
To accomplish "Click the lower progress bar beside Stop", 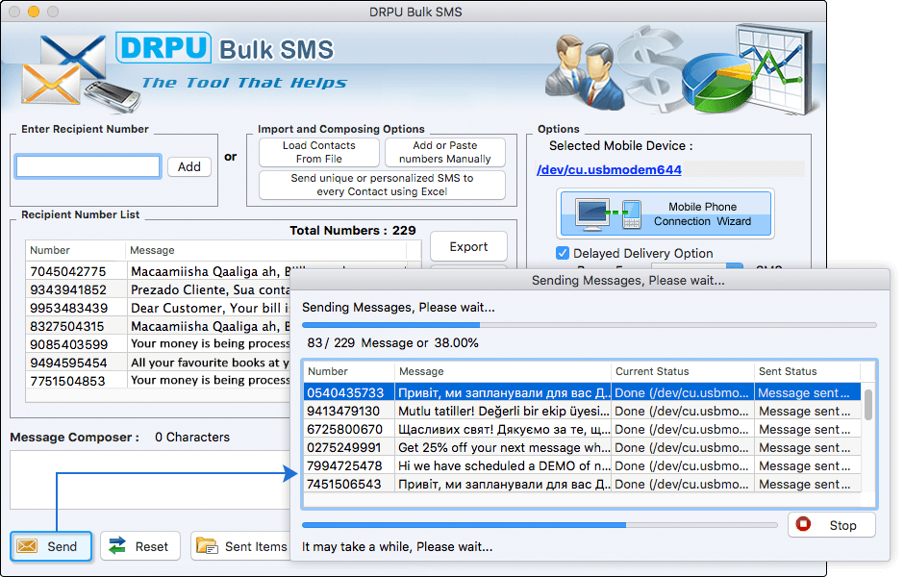I will pos(540,525).
